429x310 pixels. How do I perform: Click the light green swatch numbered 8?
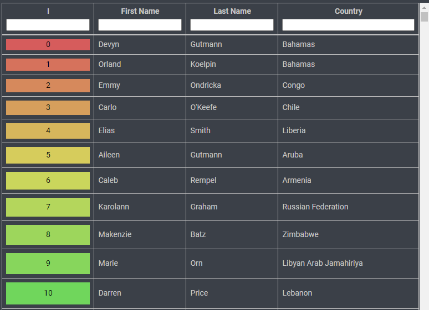click(x=48, y=235)
